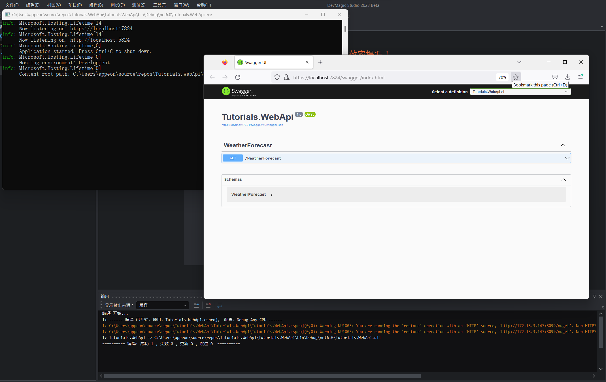Pin the 输出 output panel
Viewport: 606px width, 382px height.
[594, 296]
